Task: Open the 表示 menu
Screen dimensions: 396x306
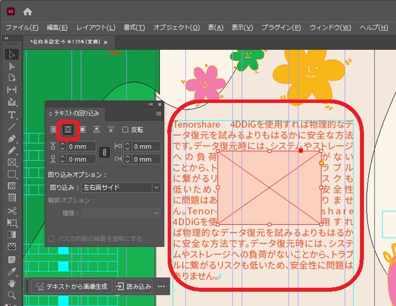Action: [x=243, y=28]
